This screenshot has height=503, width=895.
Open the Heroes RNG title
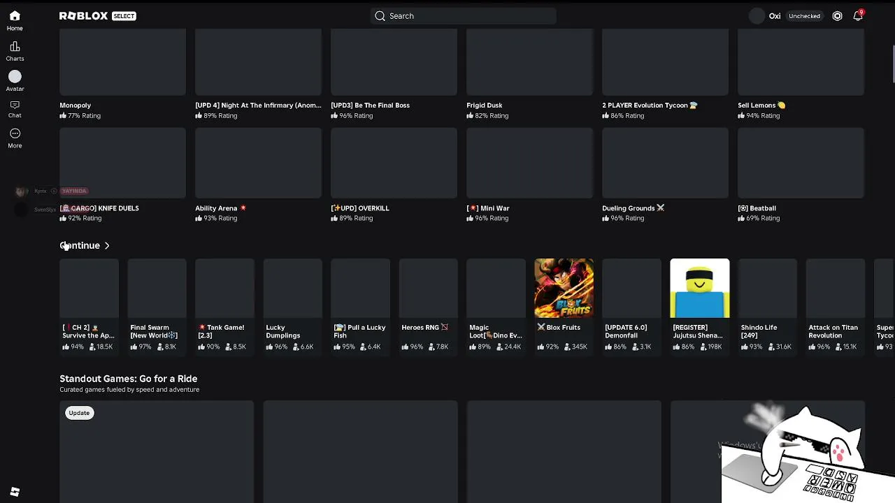click(x=424, y=328)
